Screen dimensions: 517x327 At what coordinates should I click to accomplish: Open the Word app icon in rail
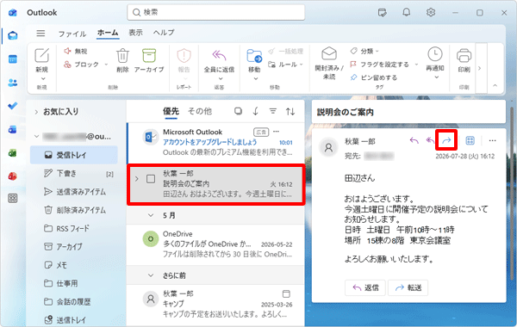coord(13,129)
